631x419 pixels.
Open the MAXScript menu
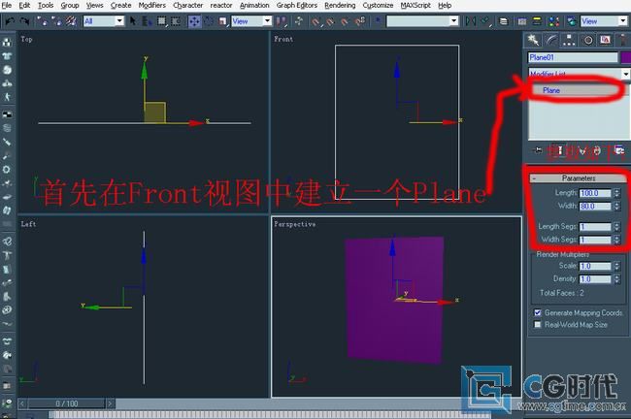point(415,5)
